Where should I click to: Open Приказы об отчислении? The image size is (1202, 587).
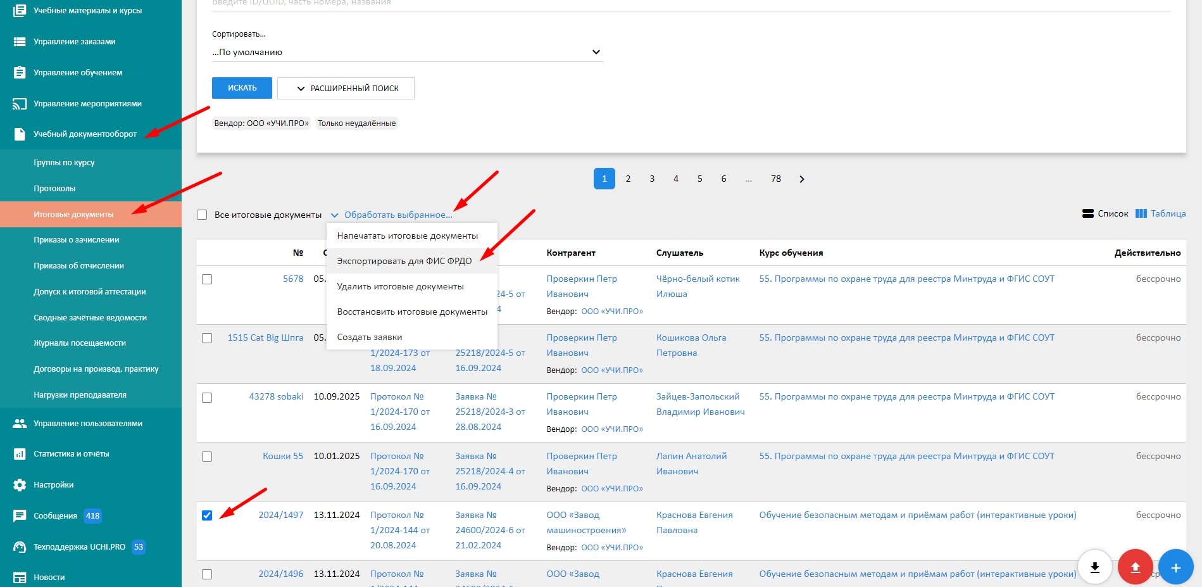(x=91, y=266)
